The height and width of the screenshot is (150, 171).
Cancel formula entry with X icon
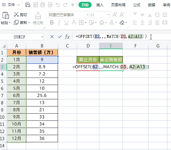(52, 37)
